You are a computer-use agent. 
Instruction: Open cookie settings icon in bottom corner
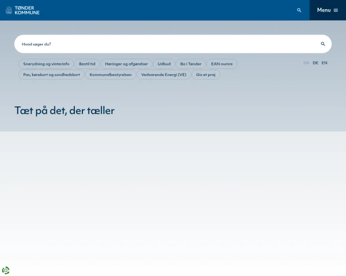(6, 270)
